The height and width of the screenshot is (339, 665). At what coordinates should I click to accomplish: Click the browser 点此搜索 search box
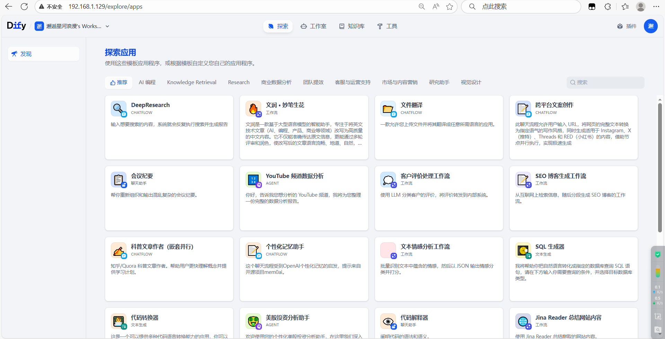(x=521, y=7)
